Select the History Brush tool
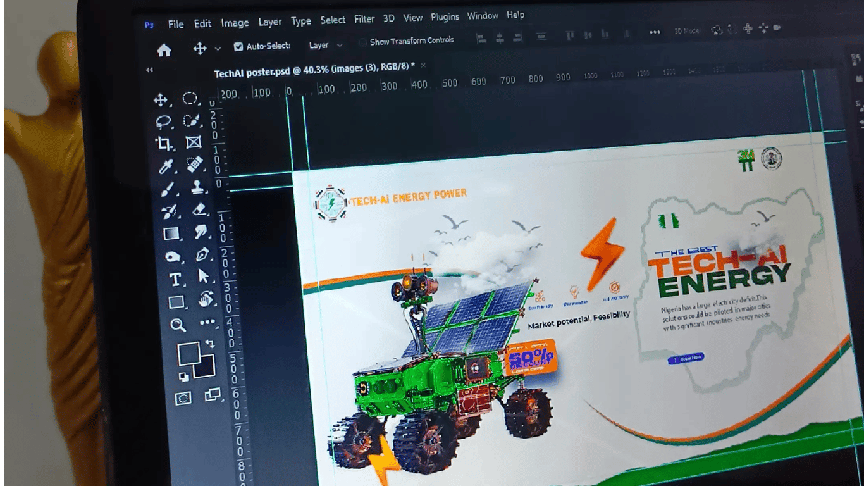This screenshot has height=486, width=864. point(169,211)
